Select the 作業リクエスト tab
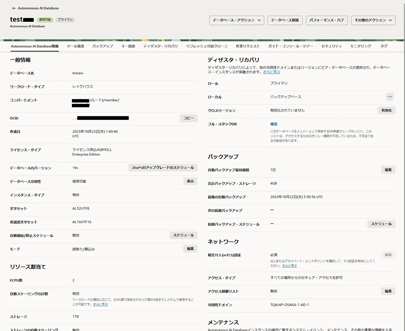The image size is (405, 331). point(248,46)
